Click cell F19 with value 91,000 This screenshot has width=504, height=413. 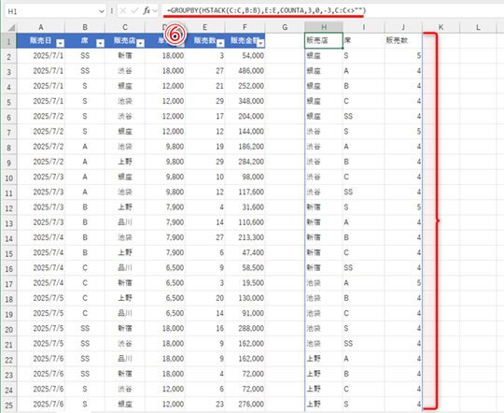245,313
